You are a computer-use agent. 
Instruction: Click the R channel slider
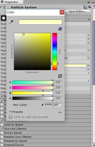33,82
